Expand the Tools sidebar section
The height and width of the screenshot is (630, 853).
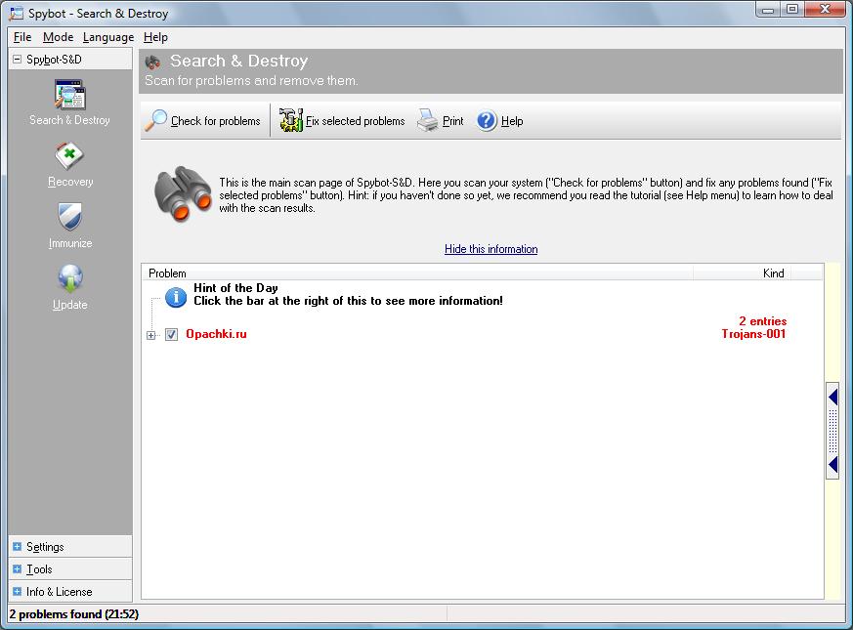[x=17, y=569]
